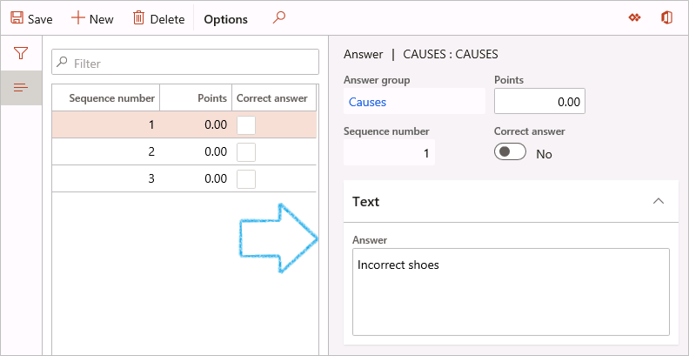Select grid row with sequence number 3
The image size is (689, 356).
pos(184,178)
